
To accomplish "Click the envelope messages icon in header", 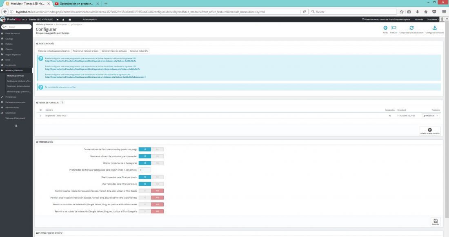I will 69,20.
